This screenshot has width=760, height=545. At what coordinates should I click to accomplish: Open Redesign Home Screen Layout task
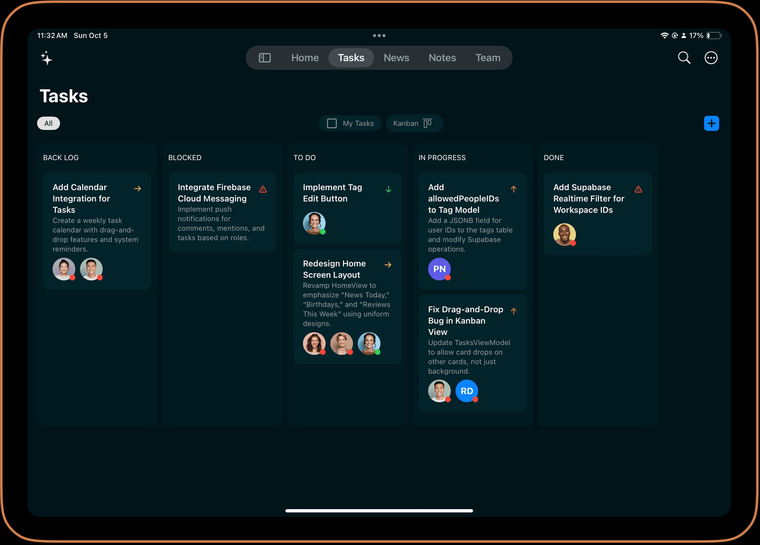334,269
